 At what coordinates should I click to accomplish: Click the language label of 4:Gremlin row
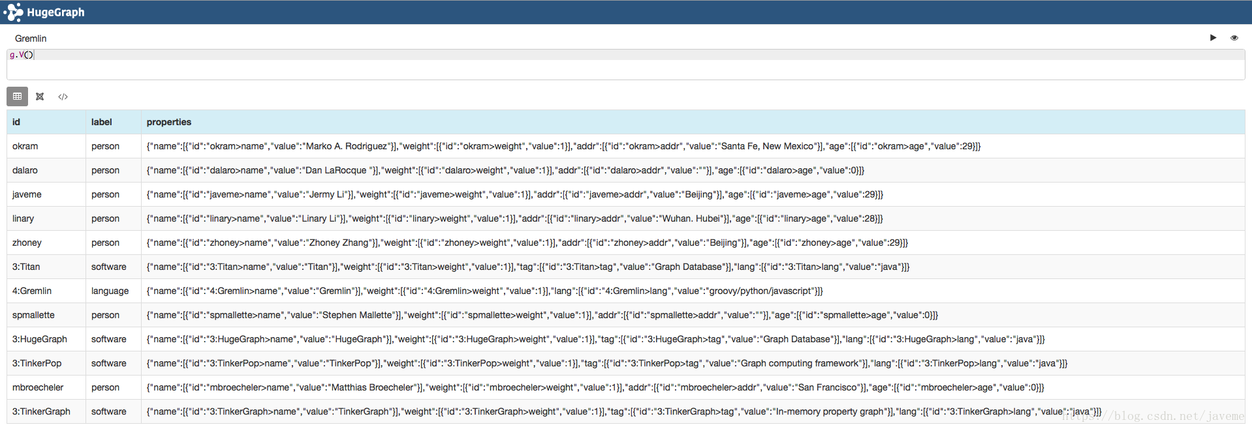pos(110,291)
